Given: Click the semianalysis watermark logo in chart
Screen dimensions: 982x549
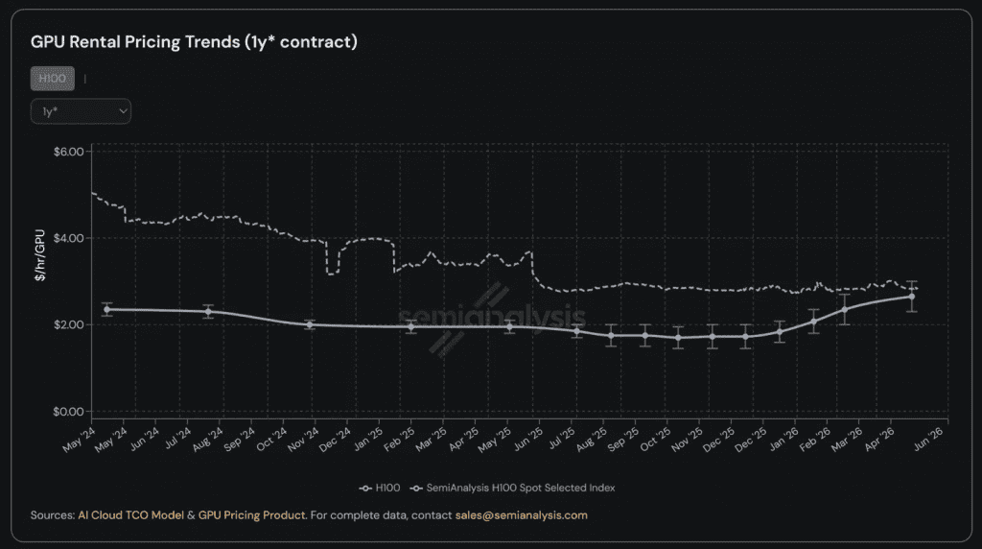Looking at the screenshot, I should pos(491,319).
